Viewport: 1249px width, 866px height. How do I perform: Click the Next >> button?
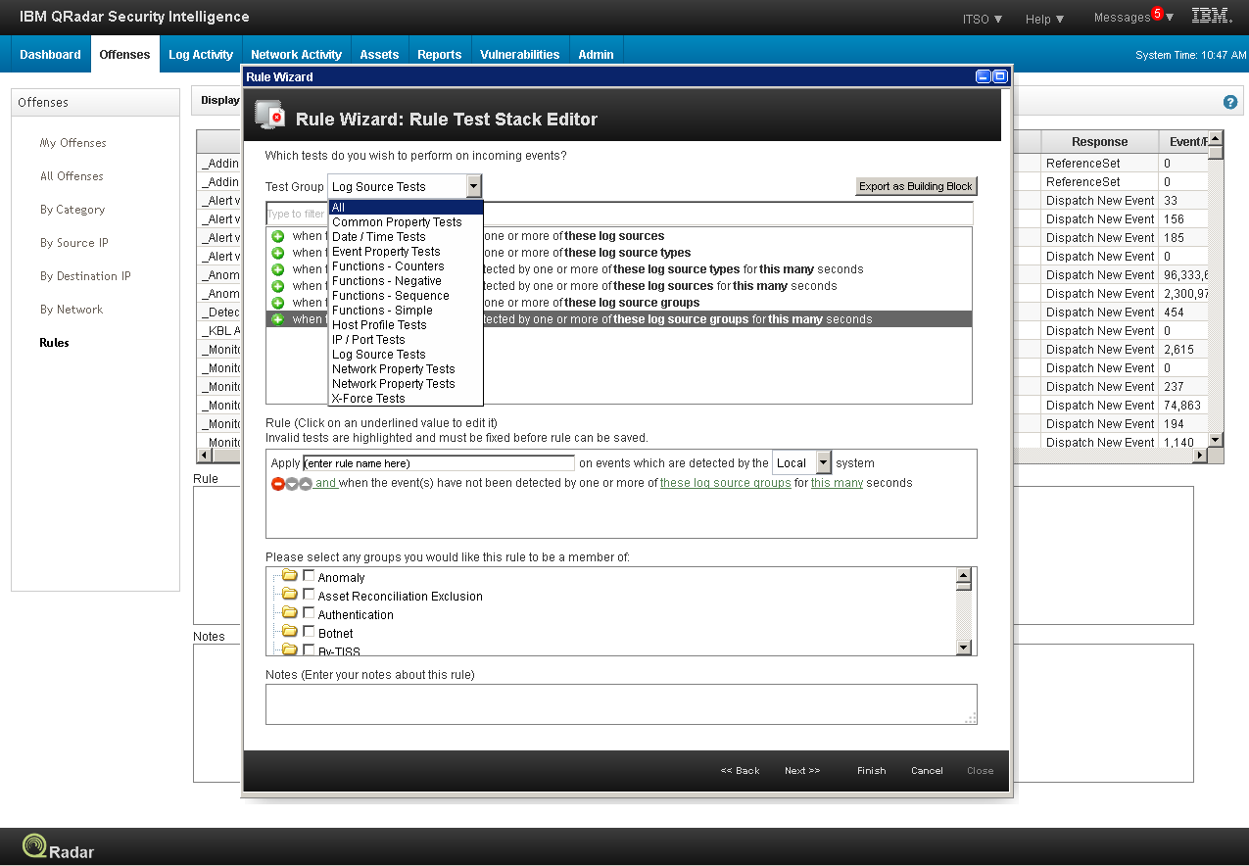802,771
